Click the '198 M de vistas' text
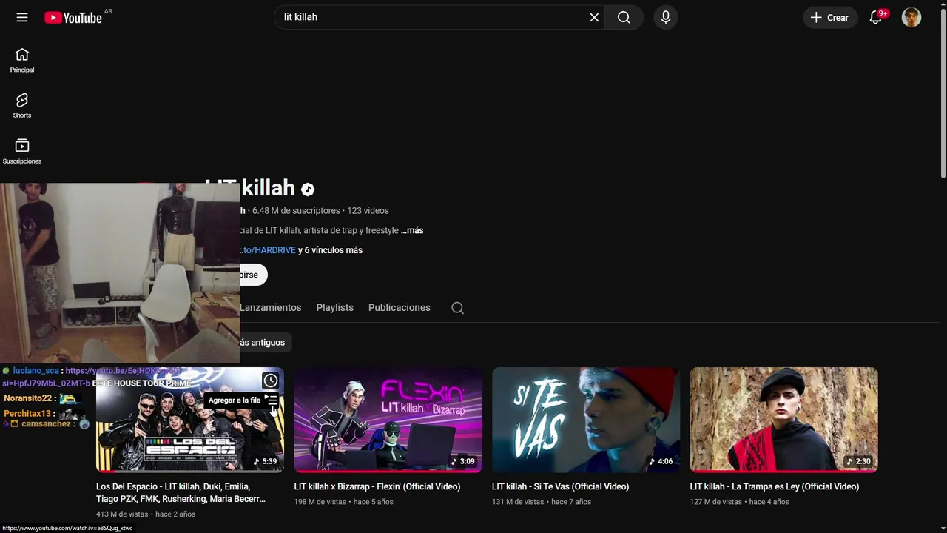The width and height of the screenshot is (947, 533). pos(320,502)
